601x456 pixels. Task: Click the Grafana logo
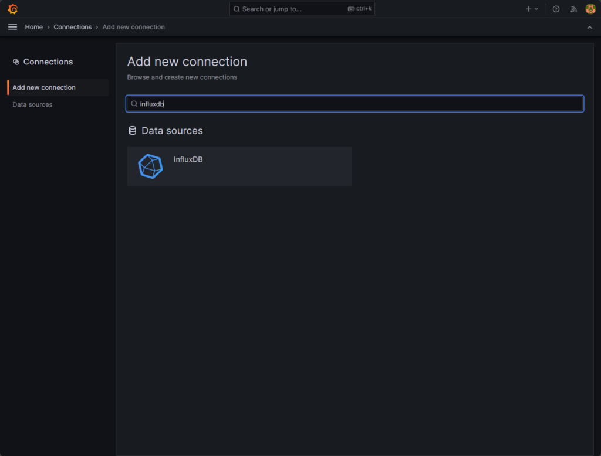tap(13, 9)
